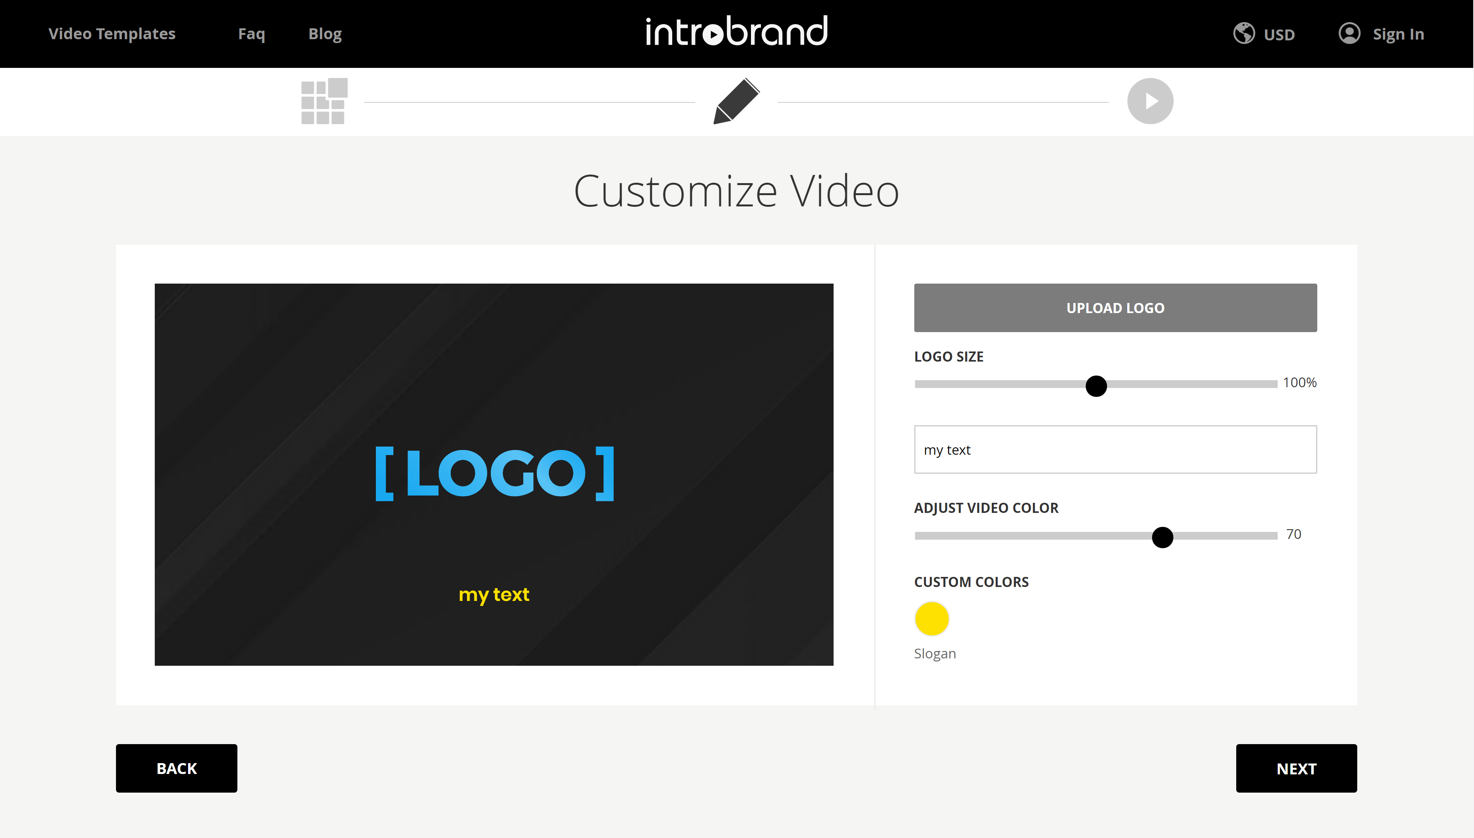
Task: Click the globe currency icon
Action: coord(1243,33)
